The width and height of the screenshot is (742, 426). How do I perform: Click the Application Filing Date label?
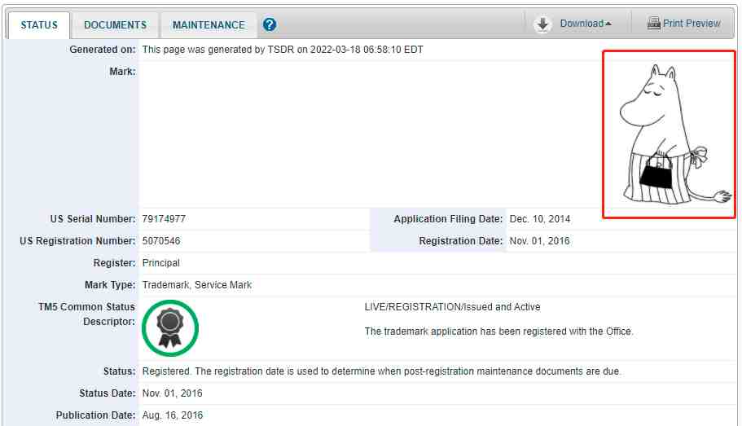pos(448,219)
